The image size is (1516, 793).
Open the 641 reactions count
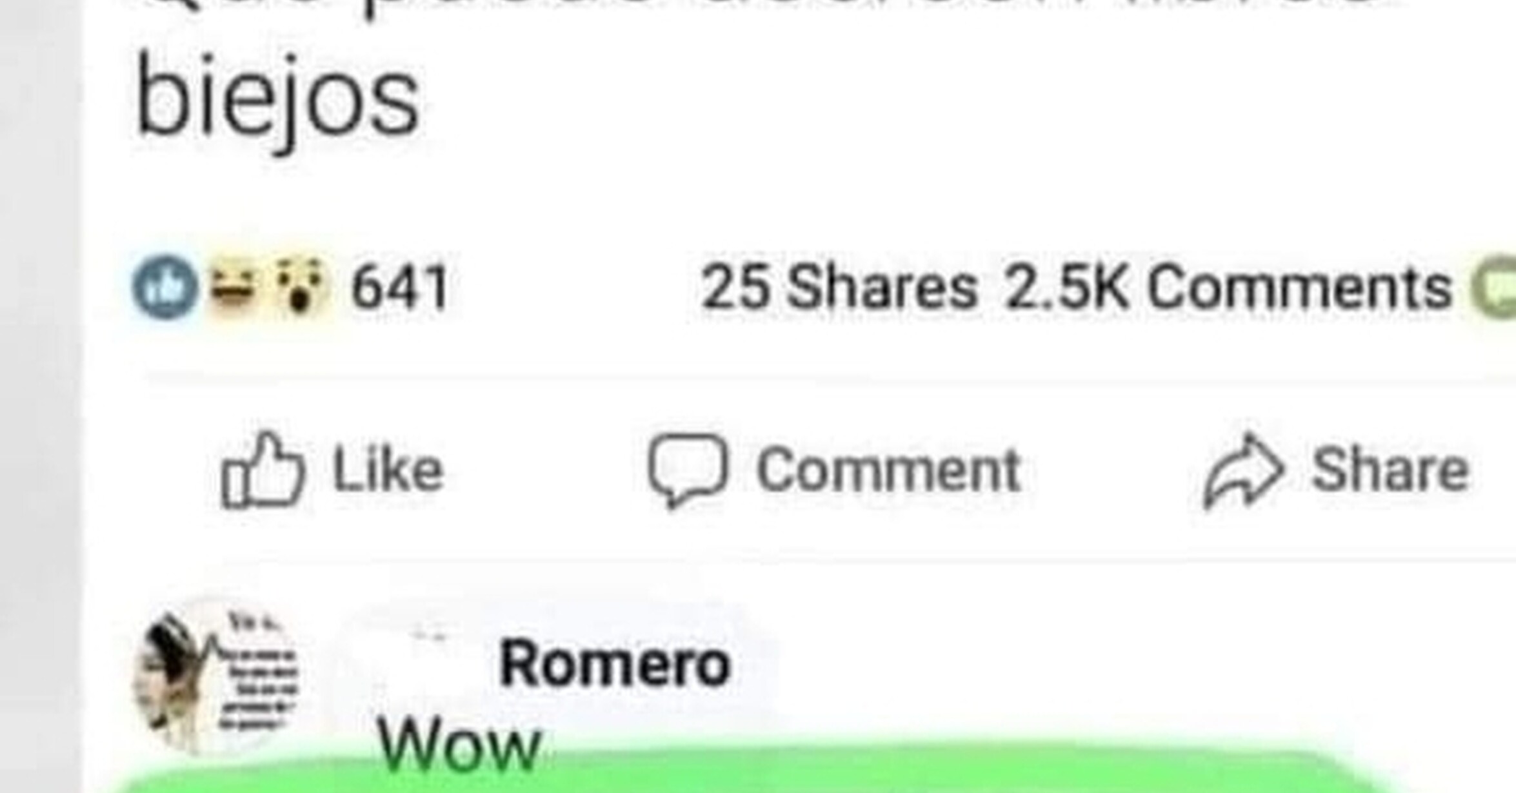pos(400,288)
